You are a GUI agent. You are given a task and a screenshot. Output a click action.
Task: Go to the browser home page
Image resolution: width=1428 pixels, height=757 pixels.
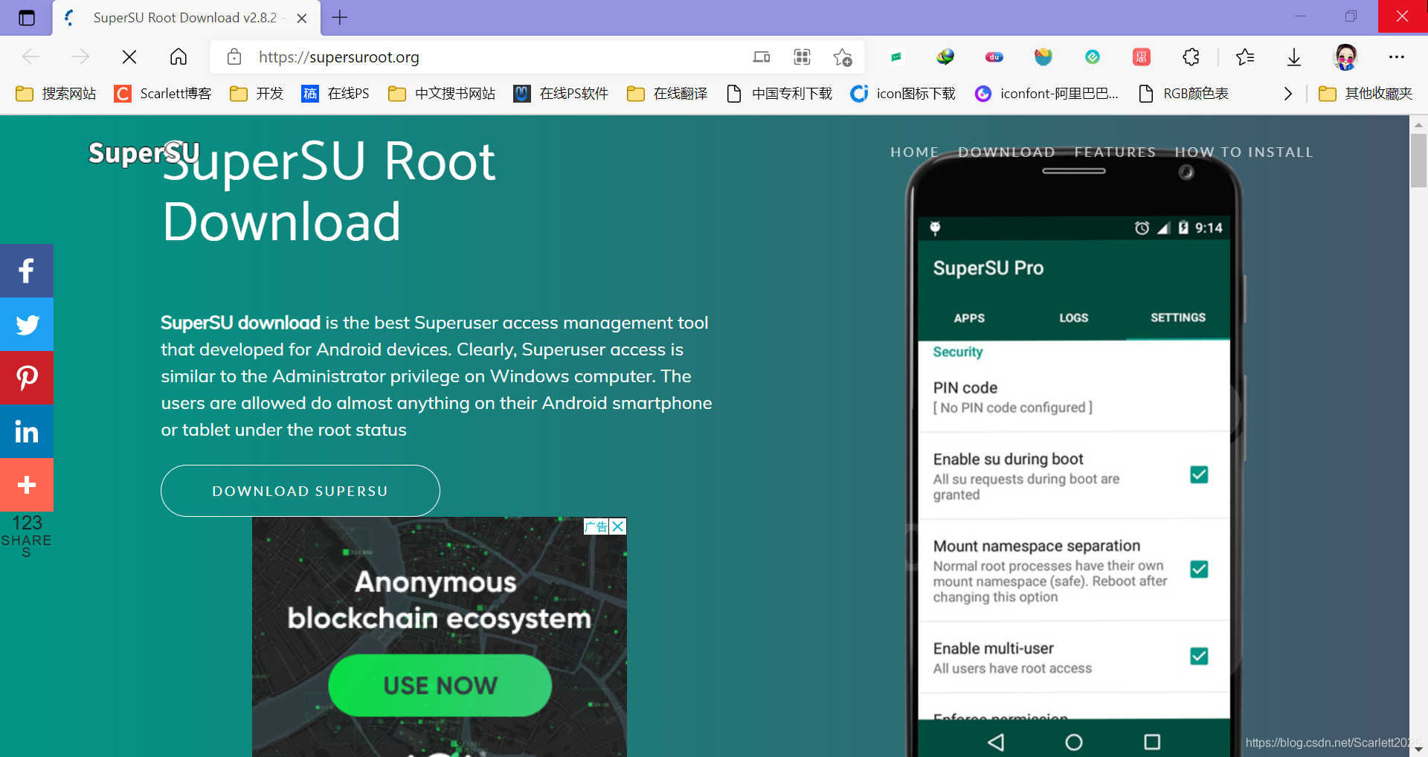pos(178,57)
